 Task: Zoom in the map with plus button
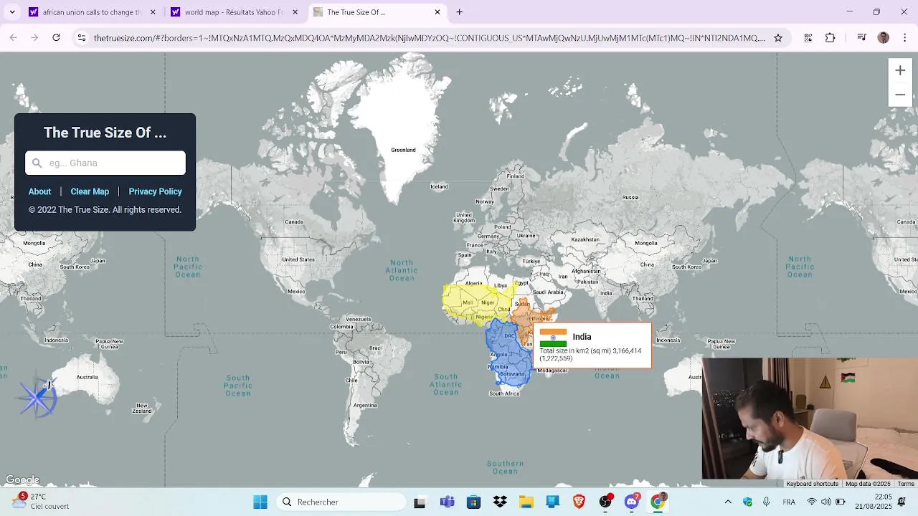(900, 70)
